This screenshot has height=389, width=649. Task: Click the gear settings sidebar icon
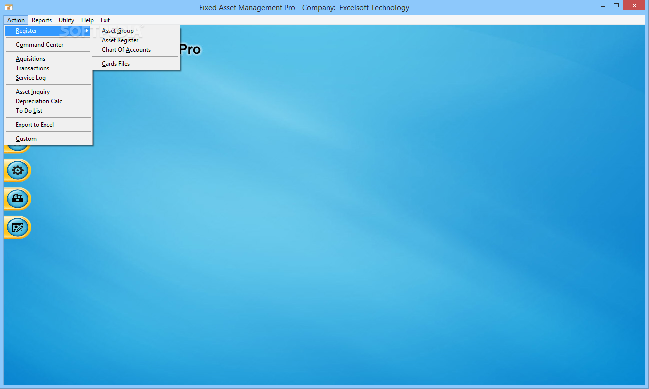tap(18, 171)
